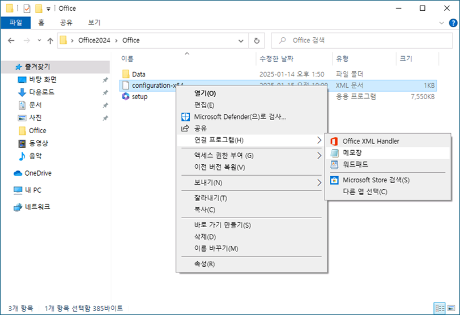
Task: Click 편집(E) in context menu
Action: coord(252,105)
